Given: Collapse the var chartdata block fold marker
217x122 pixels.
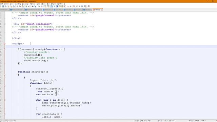Looking at the screenshot, I should click(4, 114).
